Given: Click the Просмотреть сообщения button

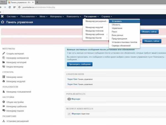Looking at the screenshot, I should tap(80, 64).
